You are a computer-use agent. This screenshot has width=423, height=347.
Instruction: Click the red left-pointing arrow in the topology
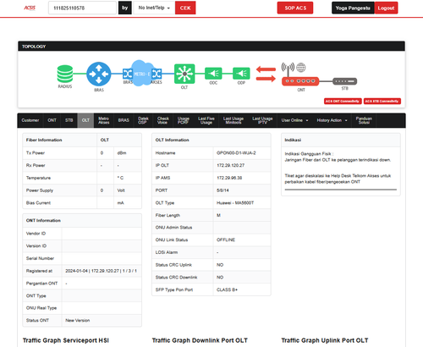266,69
